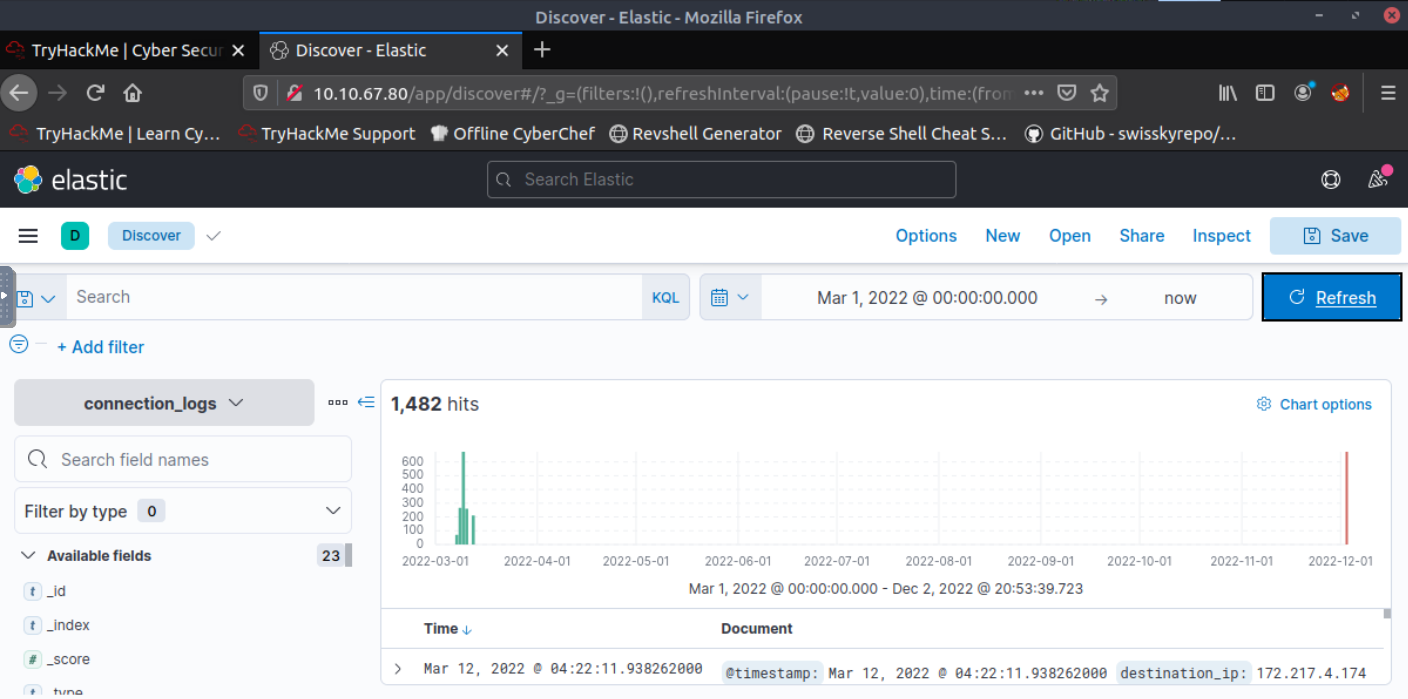This screenshot has width=1408, height=699.
Task: Open the tracking protection shield icon
Action: pos(260,93)
